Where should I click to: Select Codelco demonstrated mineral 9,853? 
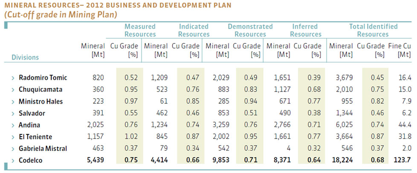[220, 160]
